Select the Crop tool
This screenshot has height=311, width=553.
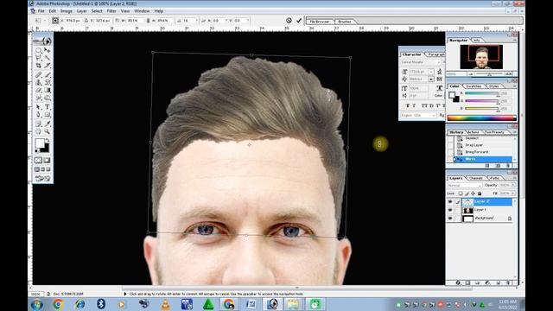pyautogui.click(x=38, y=66)
